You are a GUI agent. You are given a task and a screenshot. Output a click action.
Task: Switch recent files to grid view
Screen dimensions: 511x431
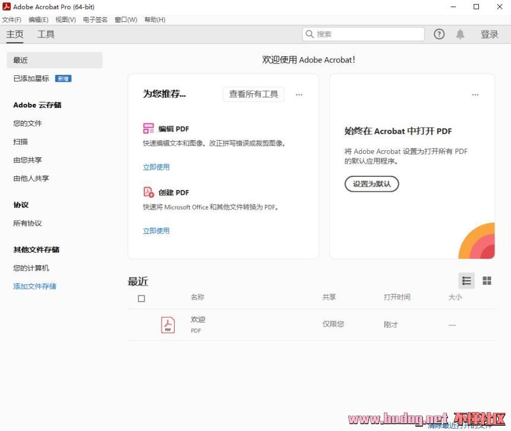[487, 281]
